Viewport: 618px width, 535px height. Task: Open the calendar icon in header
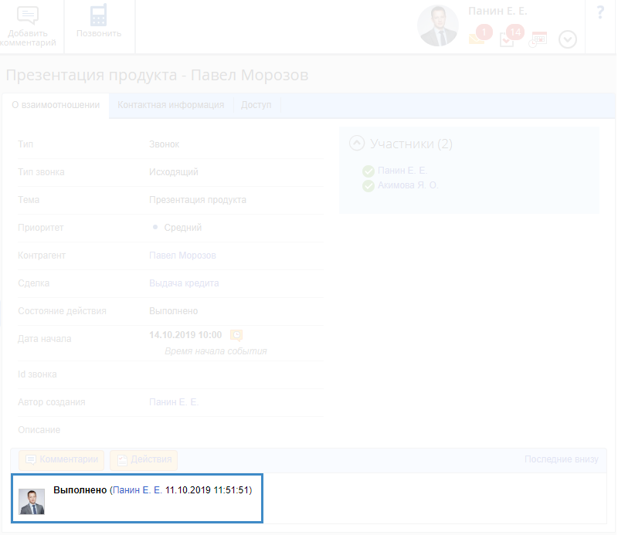pos(538,39)
